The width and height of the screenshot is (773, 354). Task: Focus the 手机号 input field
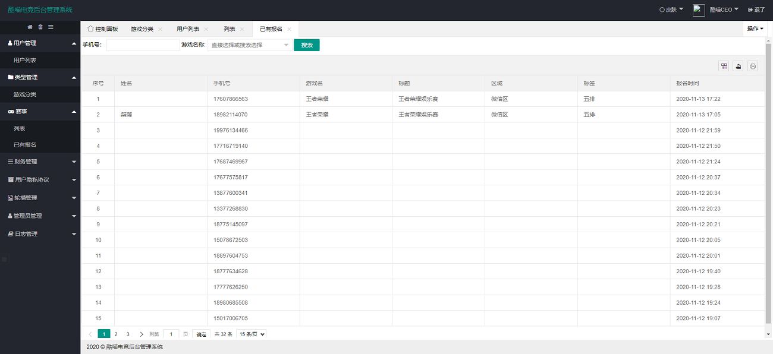(143, 45)
